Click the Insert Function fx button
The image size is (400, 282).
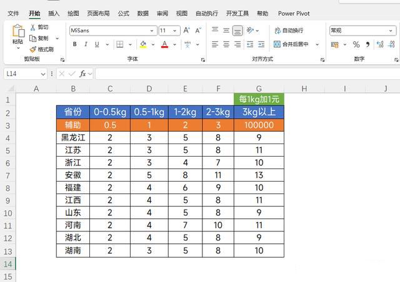pyautogui.click(x=82, y=74)
